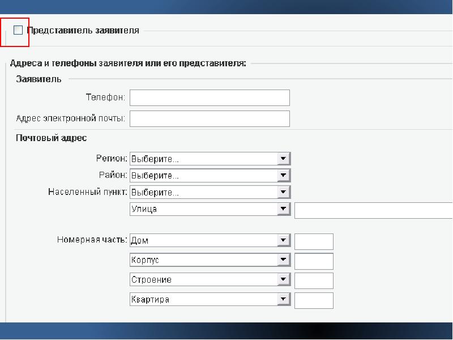The image size is (453, 340).
Task: Focus the number field beside Квартира
Action: click(314, 301)
